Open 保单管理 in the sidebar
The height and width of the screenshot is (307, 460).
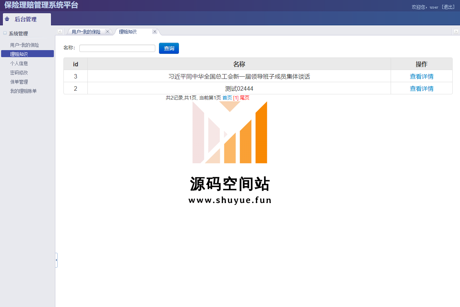(19, 82)
